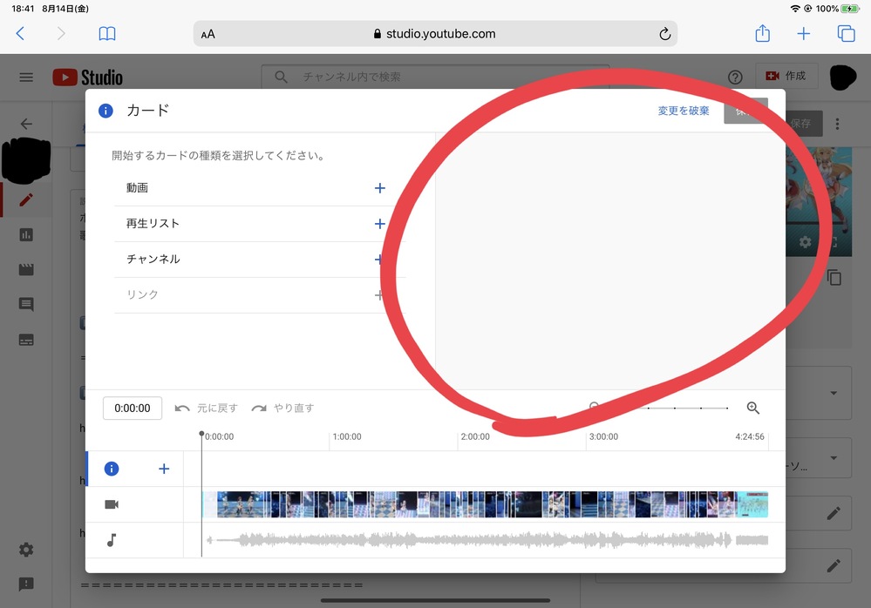The height and width of the screenshot is (608, 871).
Task: Click the video thumbnail strip in timeline
Action: tap(485, 504)
